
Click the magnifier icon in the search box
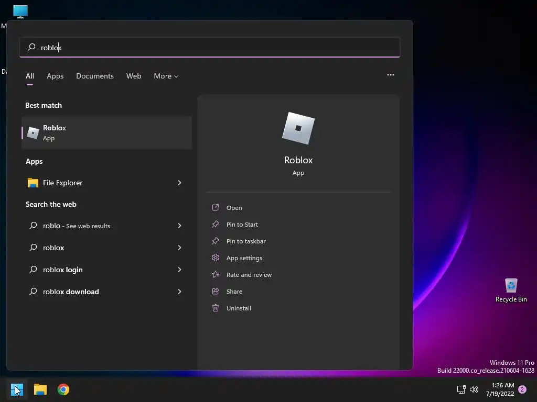pos(31,47)
